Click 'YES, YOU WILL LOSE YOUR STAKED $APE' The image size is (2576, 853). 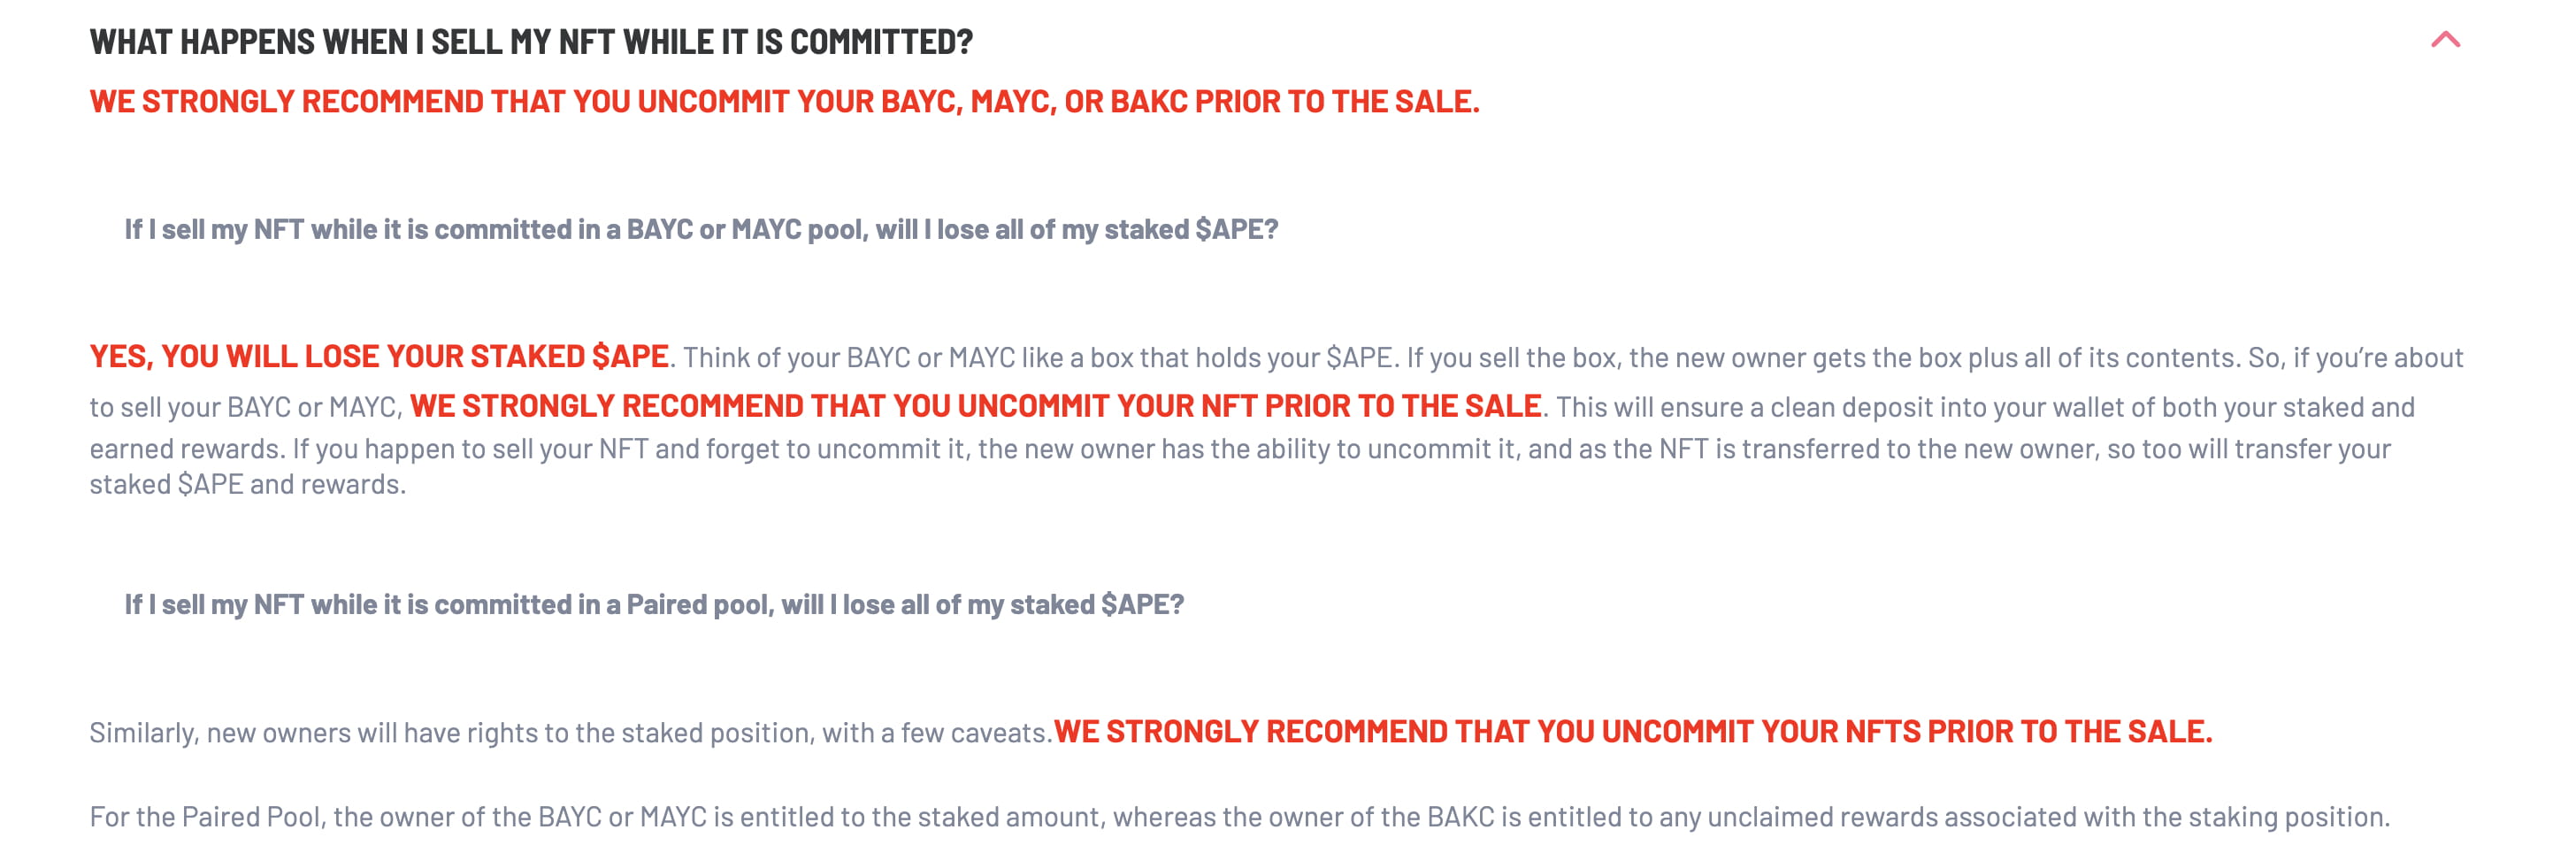coord(379,356)
